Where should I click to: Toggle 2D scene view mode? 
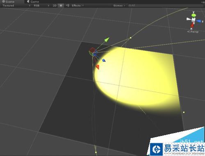(x=55, y=5)
